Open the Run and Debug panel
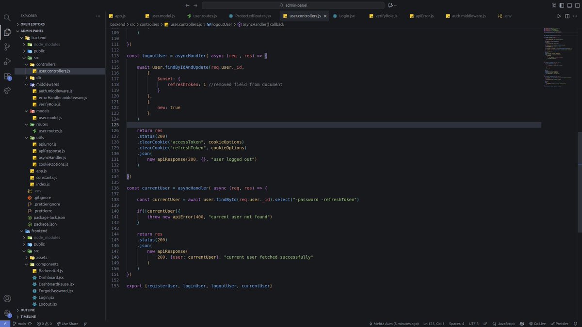Viewport: 582px width, 327px height. click(x=7, y=61)
